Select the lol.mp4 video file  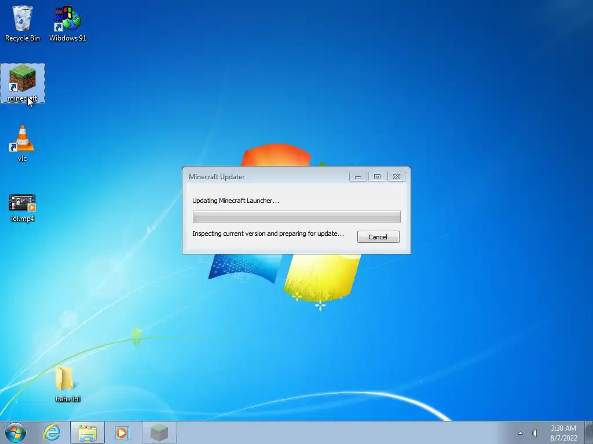point(23,208)
